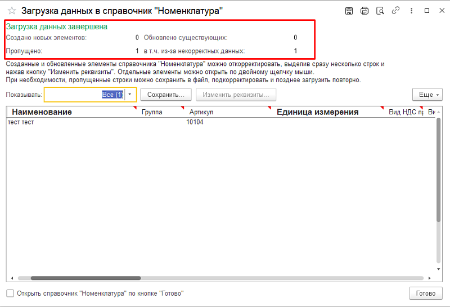Open print preview with magnifier icon
The image size is (450, 307).
(380, 11)
